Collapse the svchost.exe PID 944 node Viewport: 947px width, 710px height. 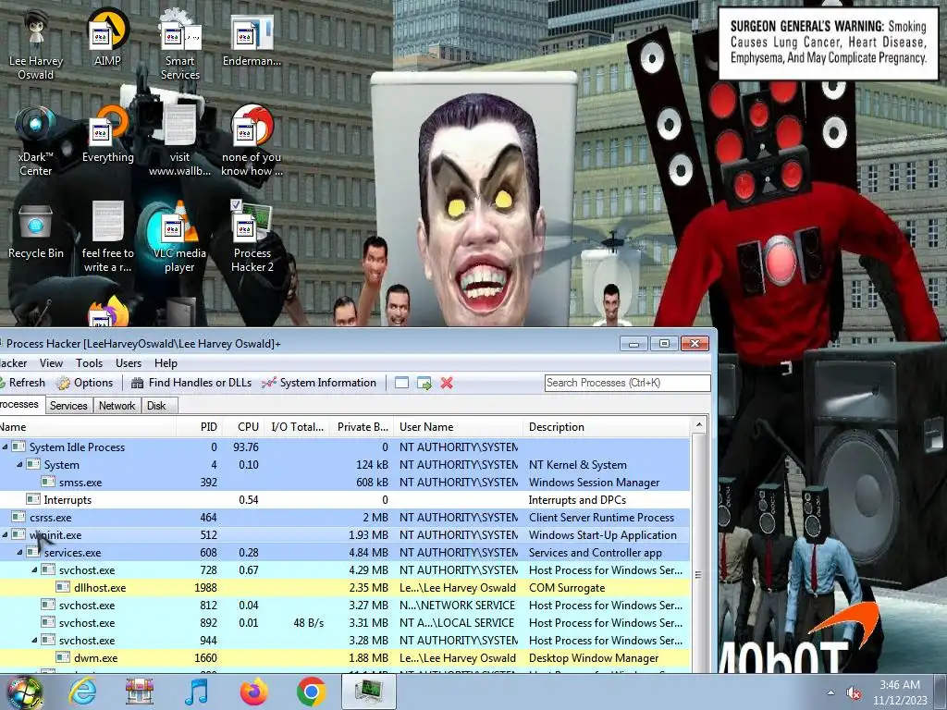click(34, 640)
